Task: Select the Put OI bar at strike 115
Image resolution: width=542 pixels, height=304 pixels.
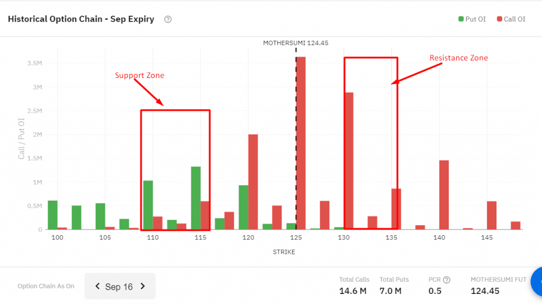Action: 196,198
